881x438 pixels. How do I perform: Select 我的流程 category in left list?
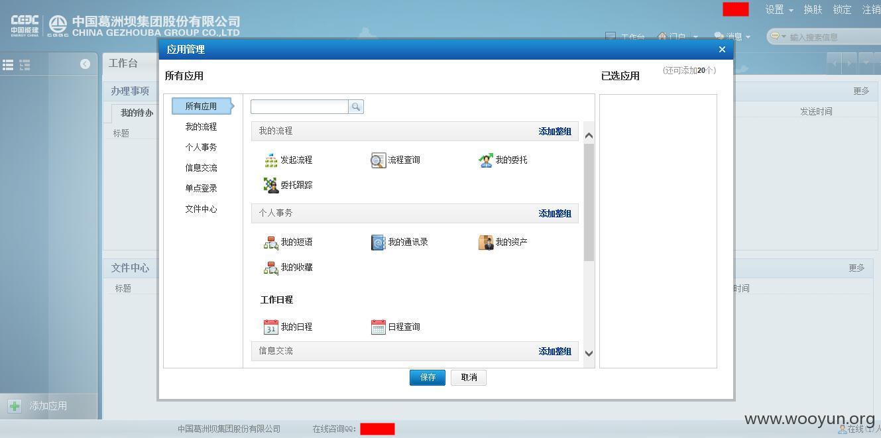point(201,127)
